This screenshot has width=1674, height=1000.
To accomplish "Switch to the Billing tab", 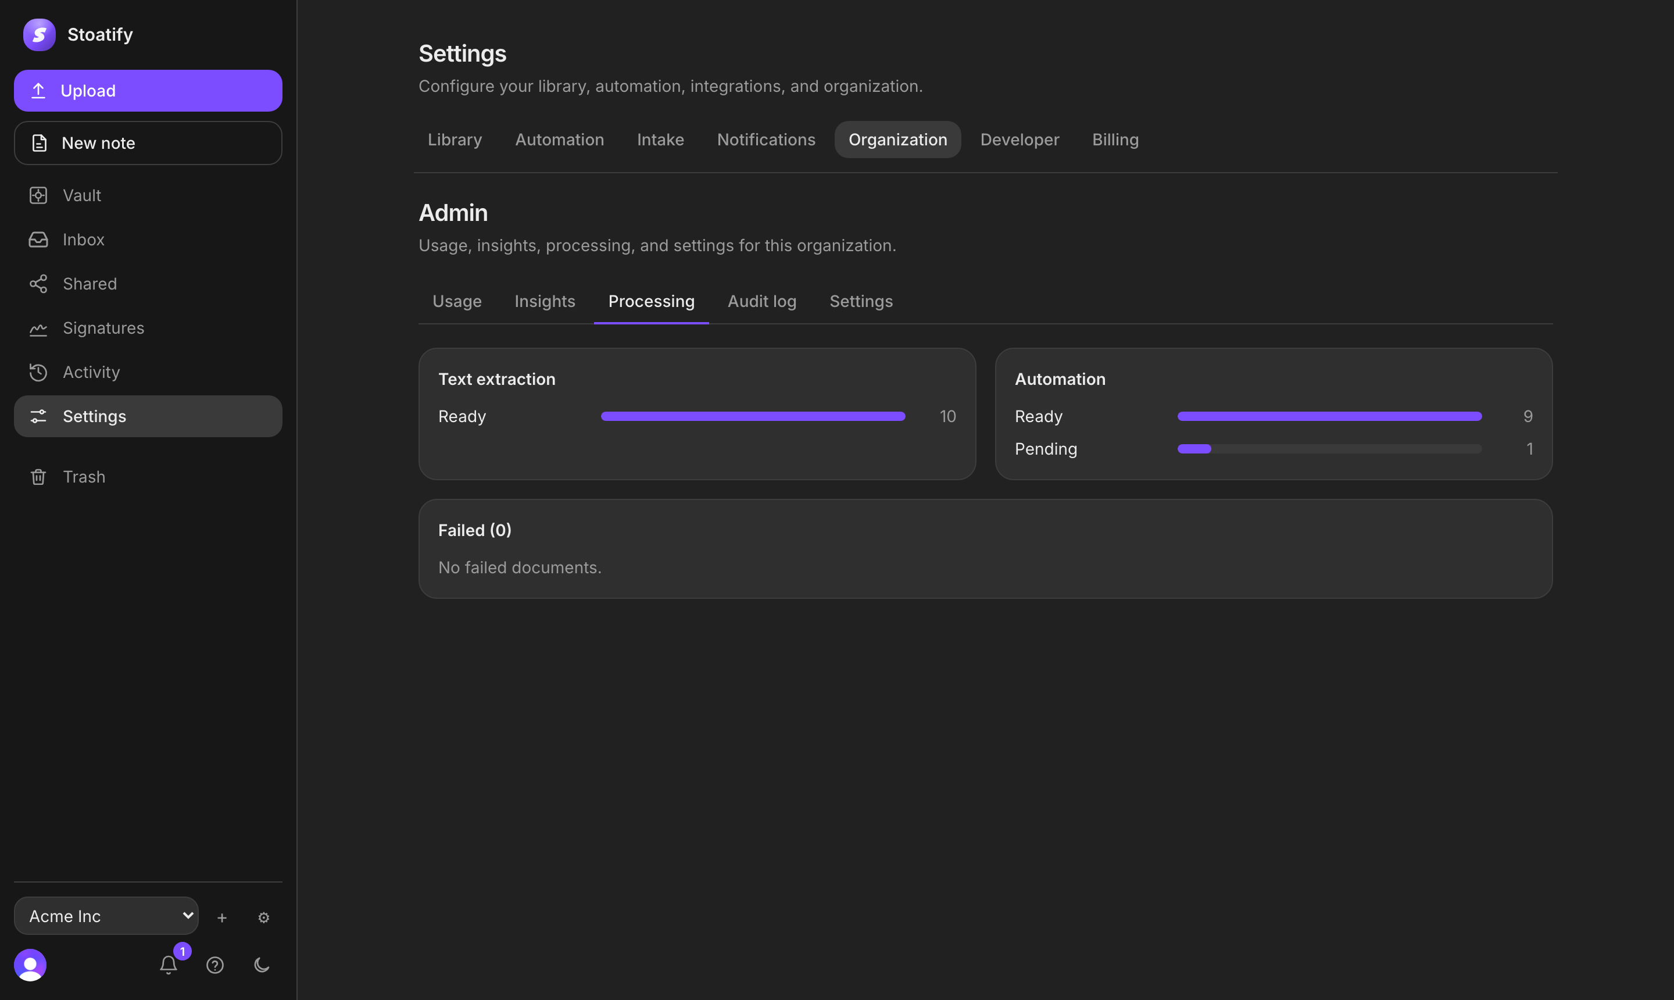I will tap(1115, 140).
